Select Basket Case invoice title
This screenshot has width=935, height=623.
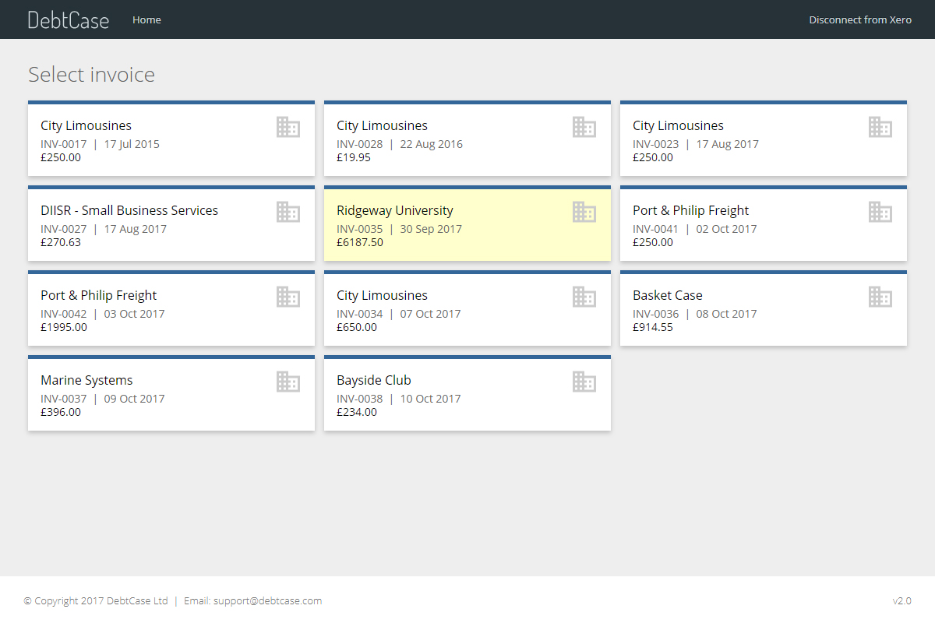pos(667,295)
